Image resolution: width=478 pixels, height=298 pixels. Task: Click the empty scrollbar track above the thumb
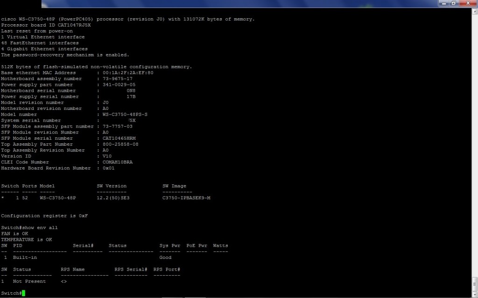[x=474, y=140]
